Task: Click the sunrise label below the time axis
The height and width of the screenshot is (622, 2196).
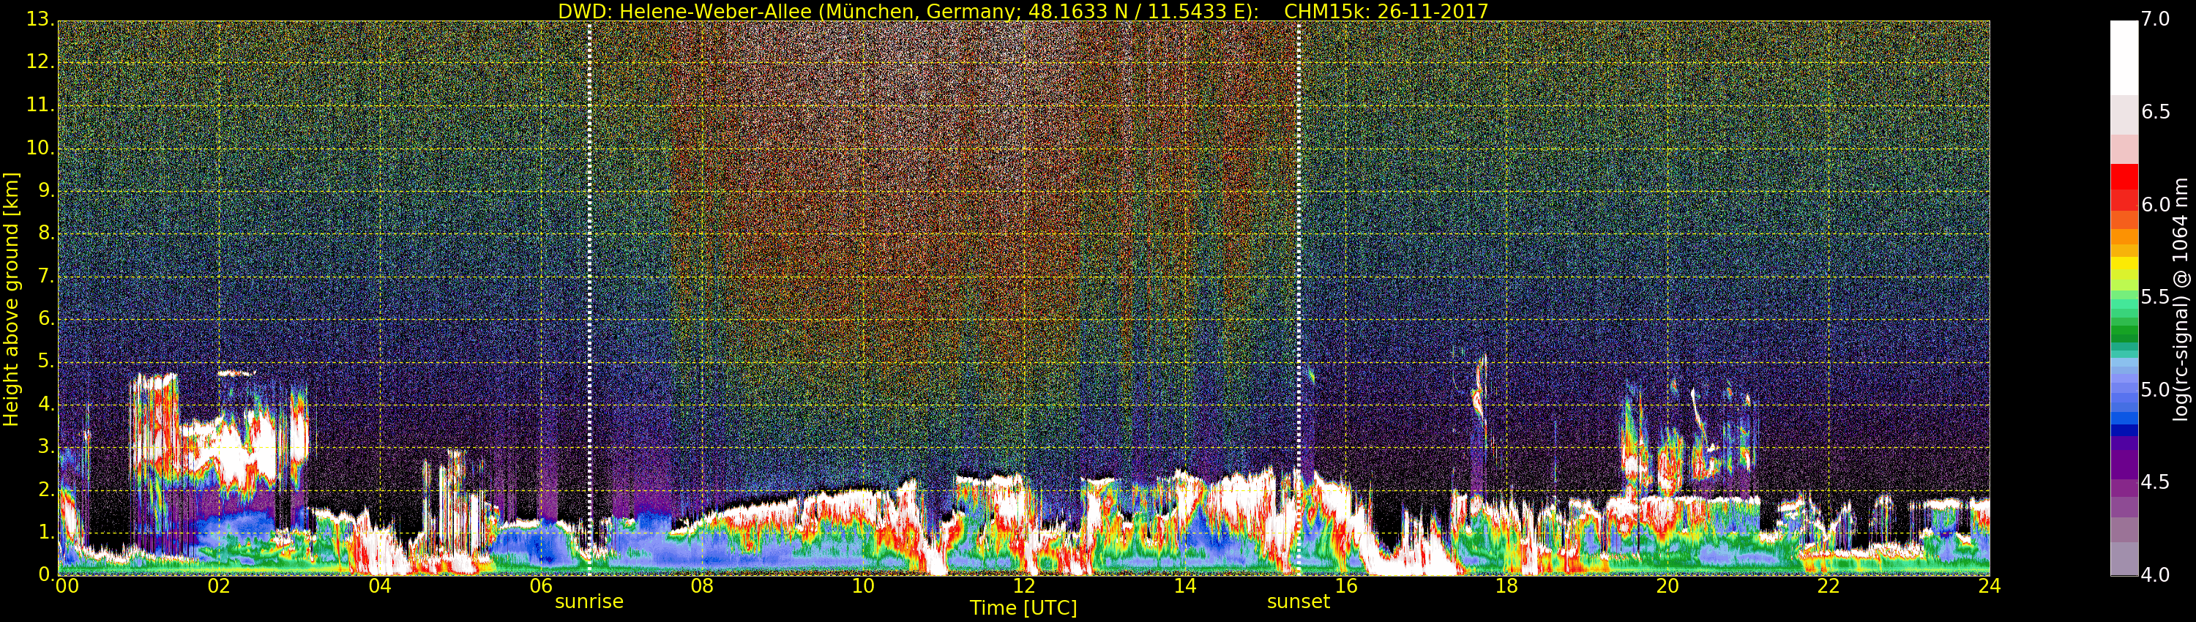Action: coord(589,602)
